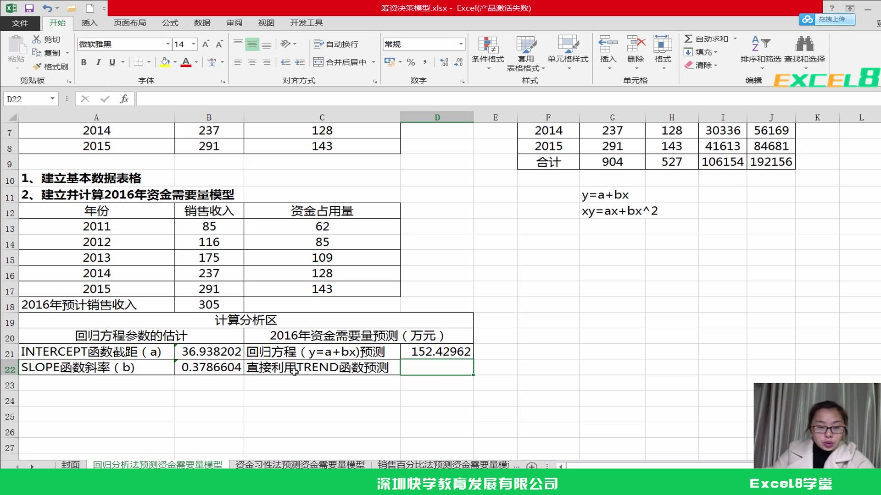This screenshot has height=495, width=881.
Task: Select the AutoSum (自动求和) icon
Action: (707, 39)
